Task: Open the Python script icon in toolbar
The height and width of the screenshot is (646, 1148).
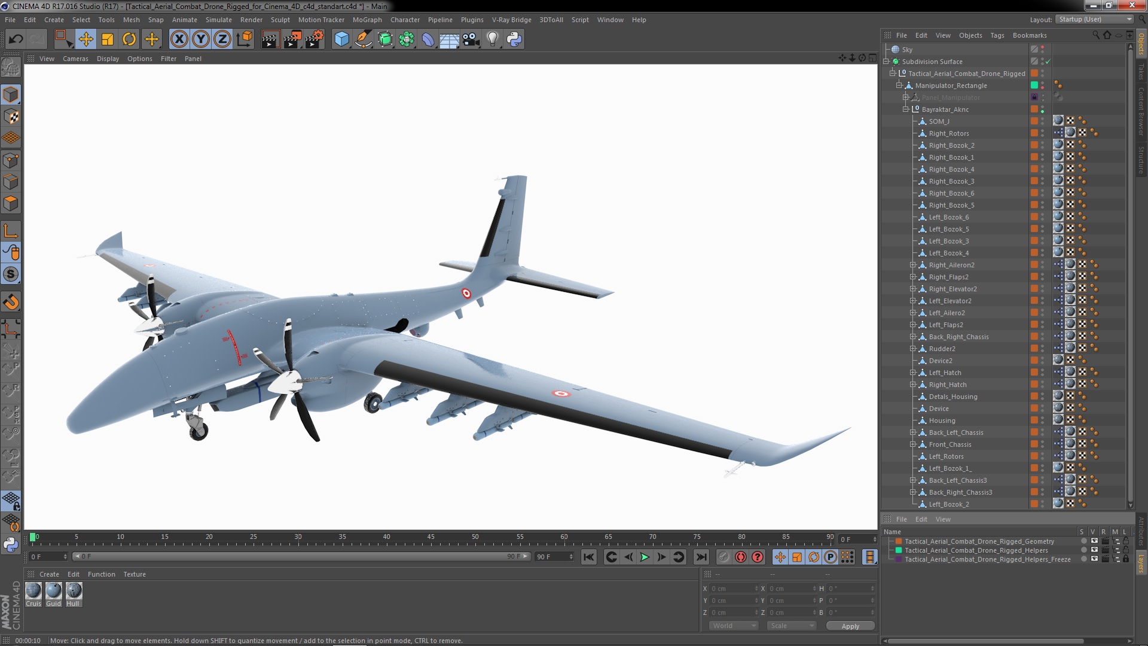Action: (x=514, y=39)
